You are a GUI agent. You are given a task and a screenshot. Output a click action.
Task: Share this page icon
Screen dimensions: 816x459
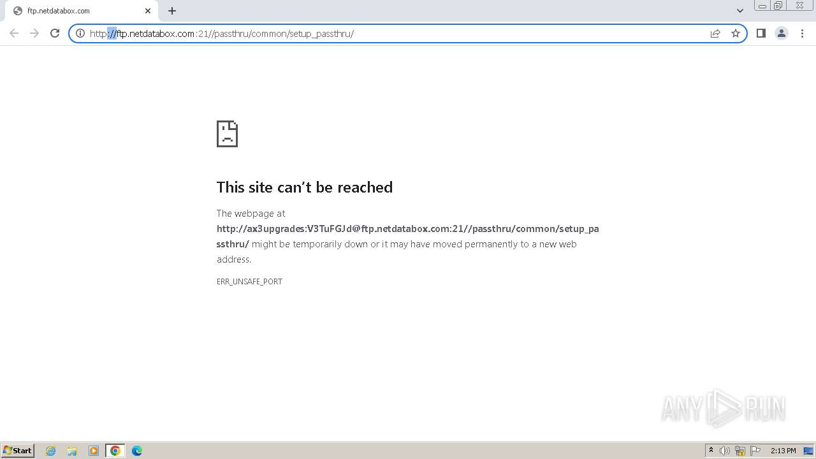[715, 33]
